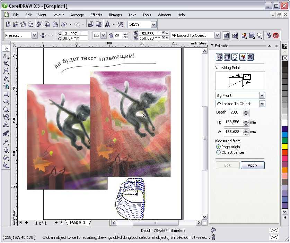The height and width of the screenshot is (243, 290).
Task: Open the Bitmaps menu
Action: click(x=115, y=15)
